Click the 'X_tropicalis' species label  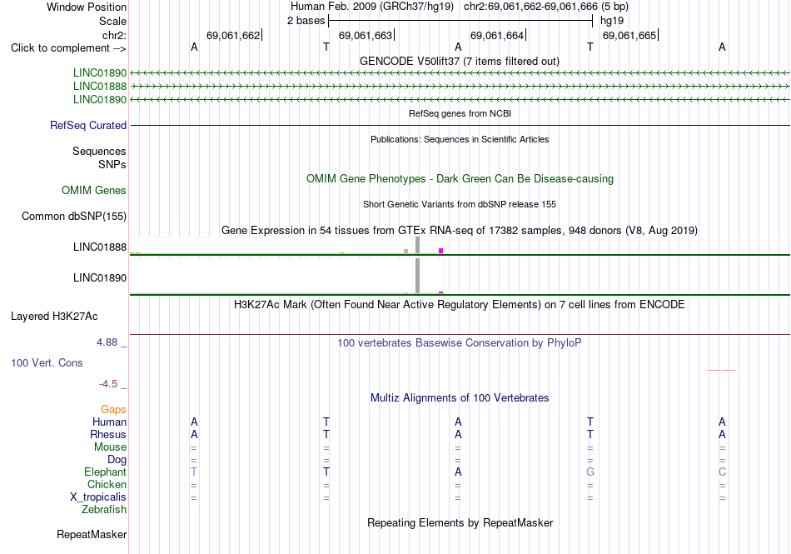click(x=98, y=497)
